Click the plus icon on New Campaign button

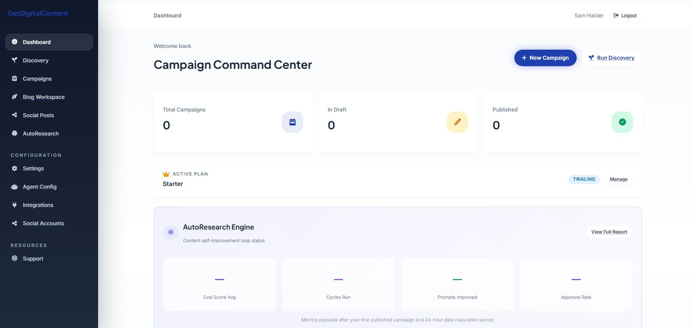tap(524, 57)
